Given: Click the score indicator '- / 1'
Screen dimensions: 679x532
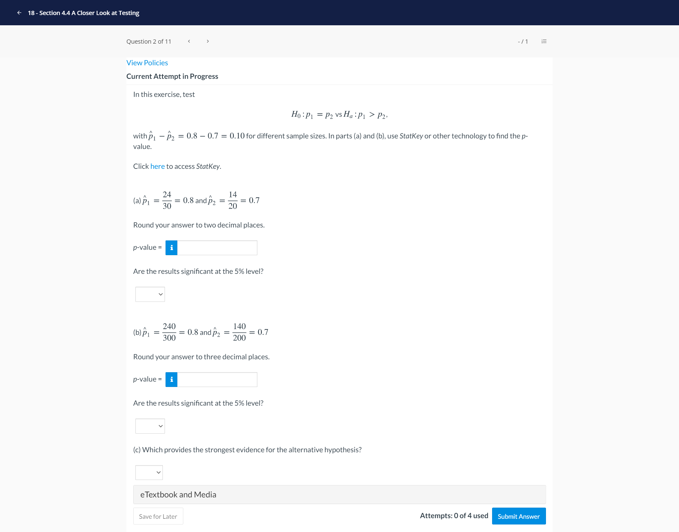Looking at the screenshot, I should 522,42.
